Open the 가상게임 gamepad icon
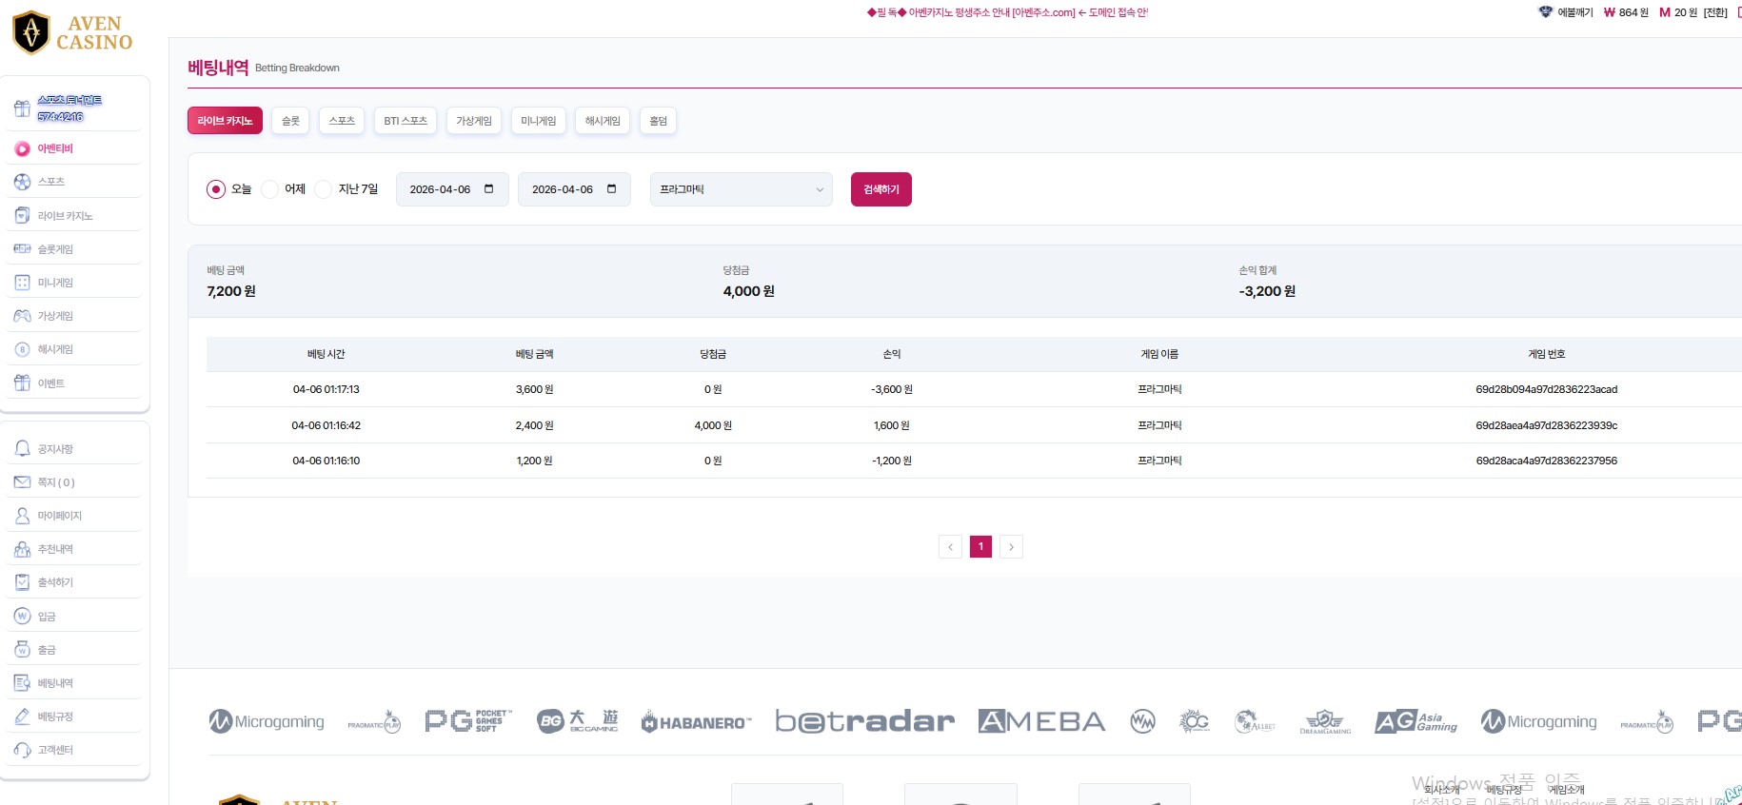This screenshot has height=805, width=1742. click(22, 316)
